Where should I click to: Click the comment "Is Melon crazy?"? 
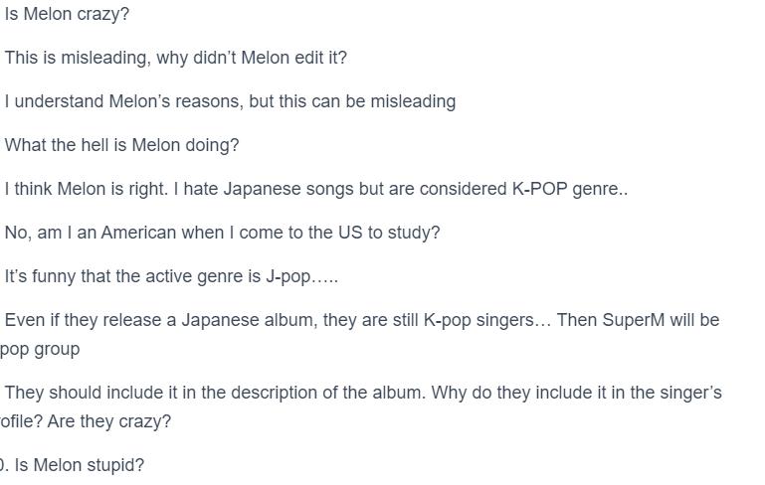[x=67, y=14]
